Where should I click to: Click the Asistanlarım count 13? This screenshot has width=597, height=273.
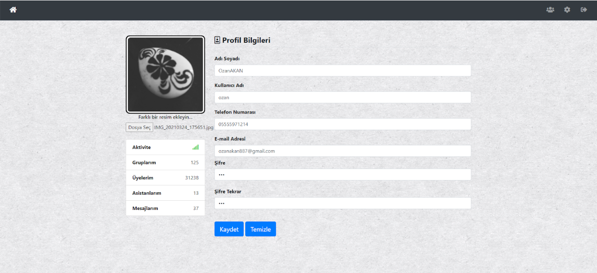pyautogui.click(x=196, y=193)
